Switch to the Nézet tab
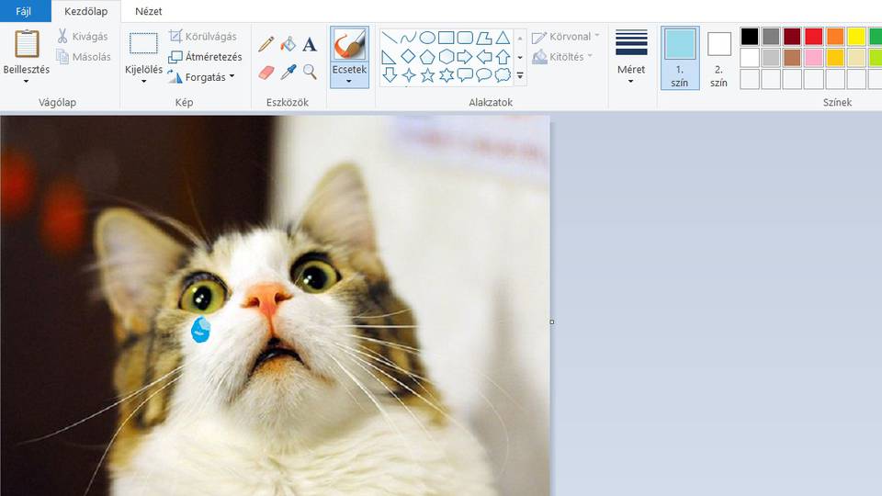 pyautogui.click(x=150, y=11)
